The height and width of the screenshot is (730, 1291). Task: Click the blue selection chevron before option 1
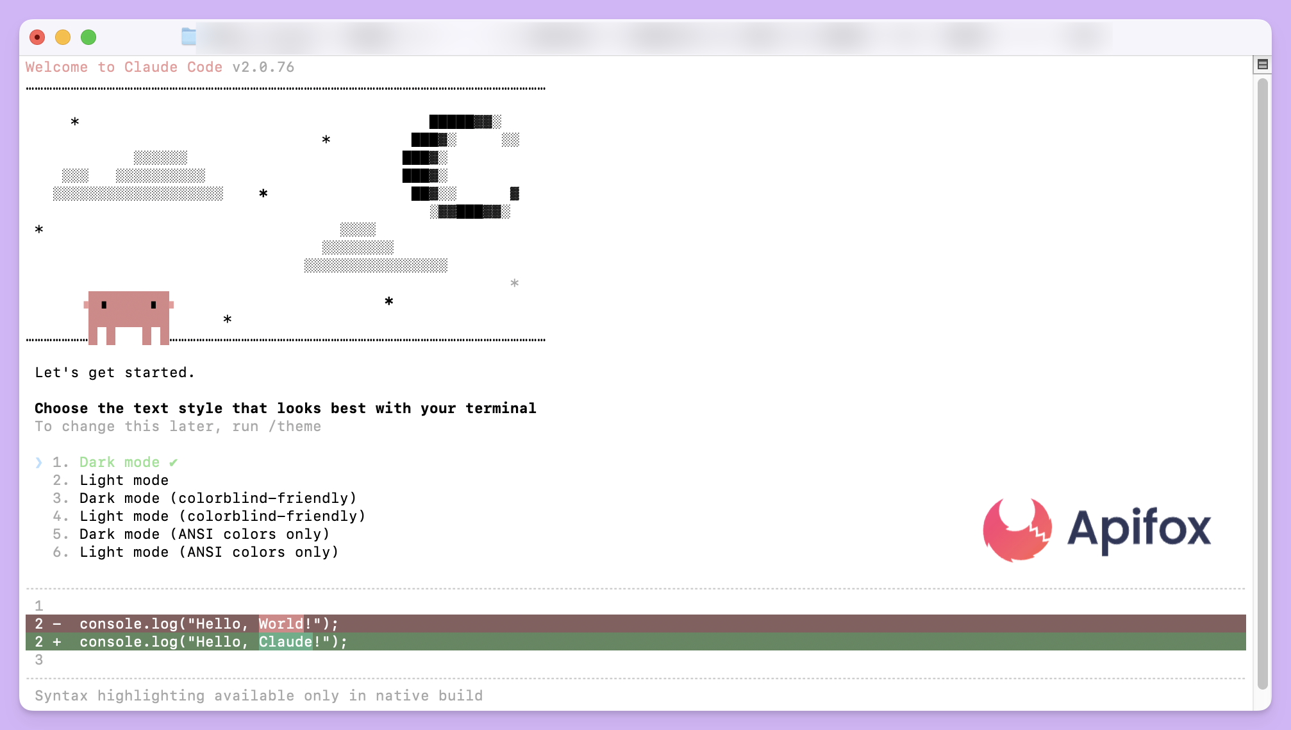39,463
